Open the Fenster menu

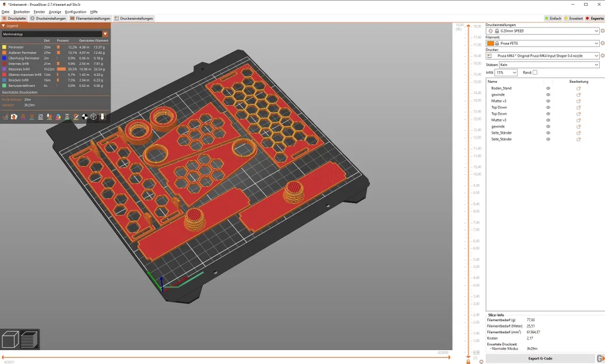(x=40, y=12)
